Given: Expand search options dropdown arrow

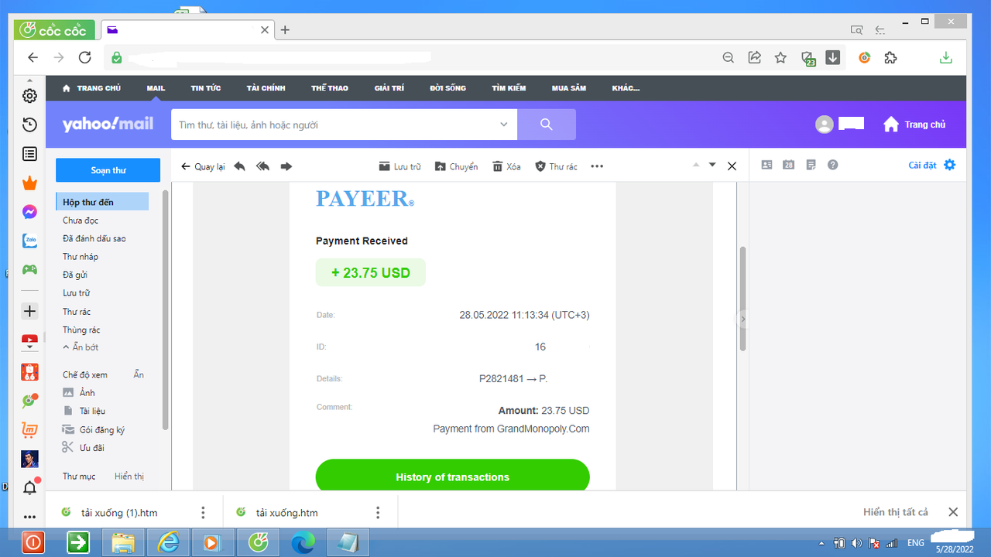Looking at the screenshot, I should (504, 125).
